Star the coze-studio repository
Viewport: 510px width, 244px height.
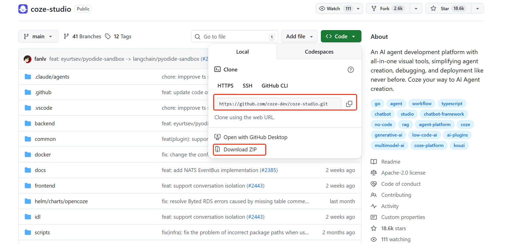pos(448,9)
